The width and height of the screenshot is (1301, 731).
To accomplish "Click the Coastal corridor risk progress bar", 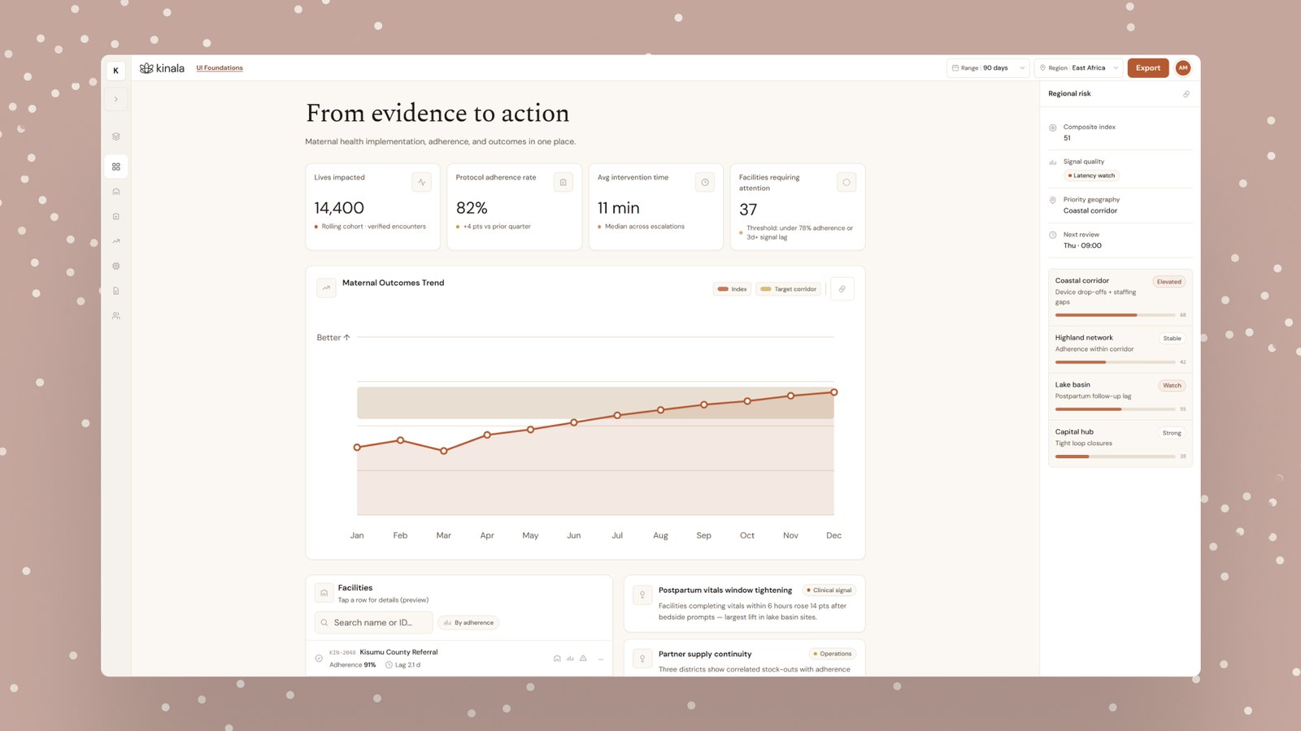I will pos(1115,315).
